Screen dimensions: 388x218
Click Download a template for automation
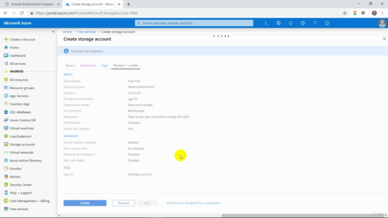193,203
